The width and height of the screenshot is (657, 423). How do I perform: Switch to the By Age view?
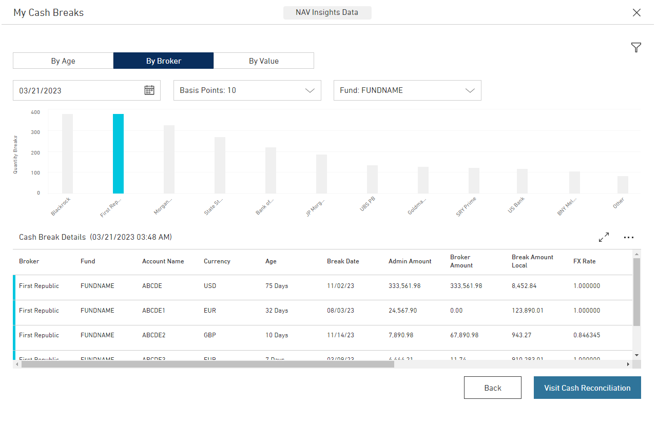point(63,61)
